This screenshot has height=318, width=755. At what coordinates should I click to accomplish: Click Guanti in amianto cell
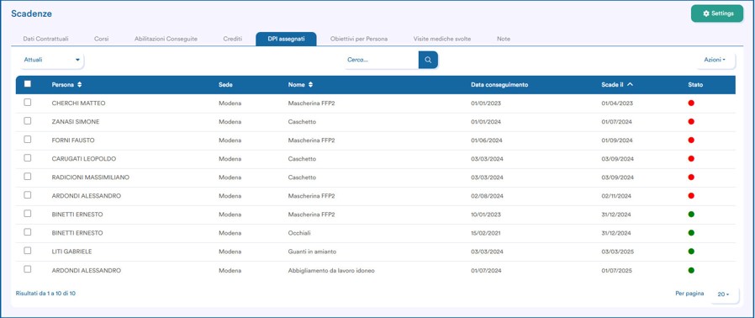(x=312, y=252)
